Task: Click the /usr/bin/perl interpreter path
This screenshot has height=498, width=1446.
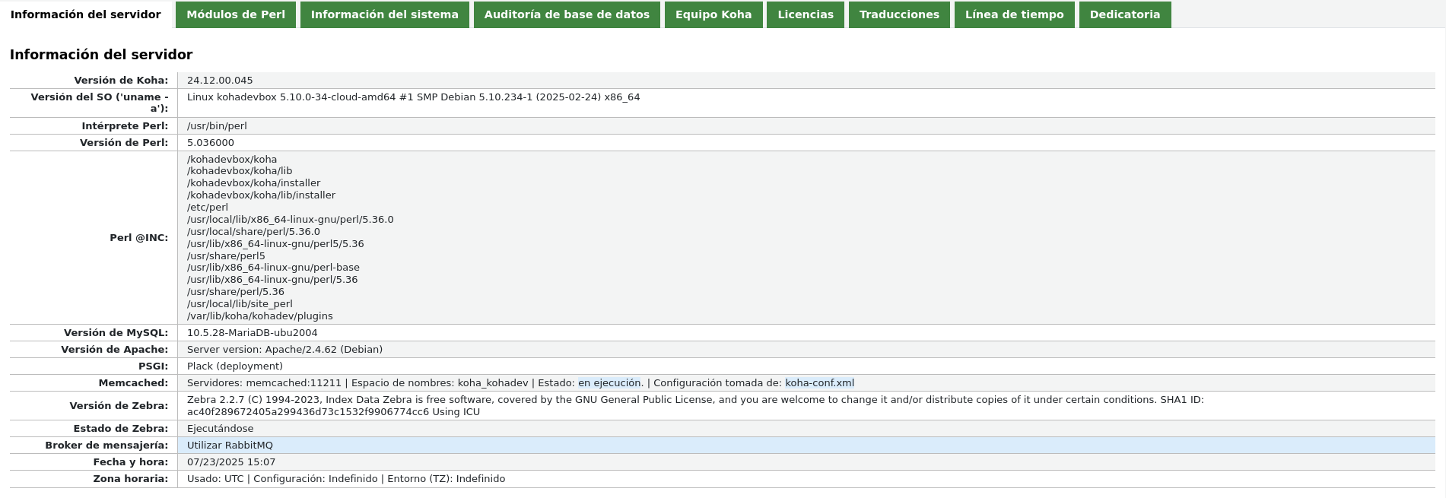Action: (217, 126)
